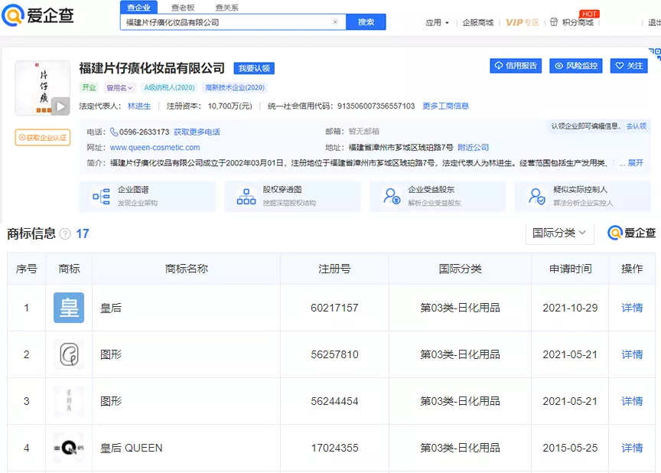Switch to the 查关系 search tab
The image size is (661, 473).
point(226,7)
